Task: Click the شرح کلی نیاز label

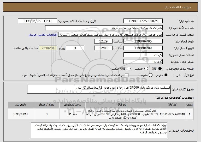Action: [183, 89]
